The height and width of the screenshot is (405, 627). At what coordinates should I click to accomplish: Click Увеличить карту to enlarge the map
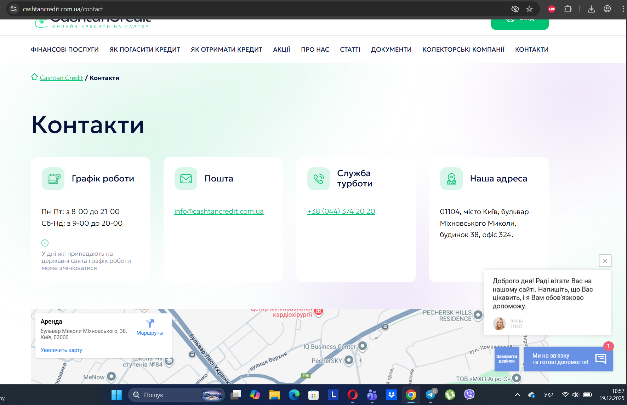click(61, 350)
